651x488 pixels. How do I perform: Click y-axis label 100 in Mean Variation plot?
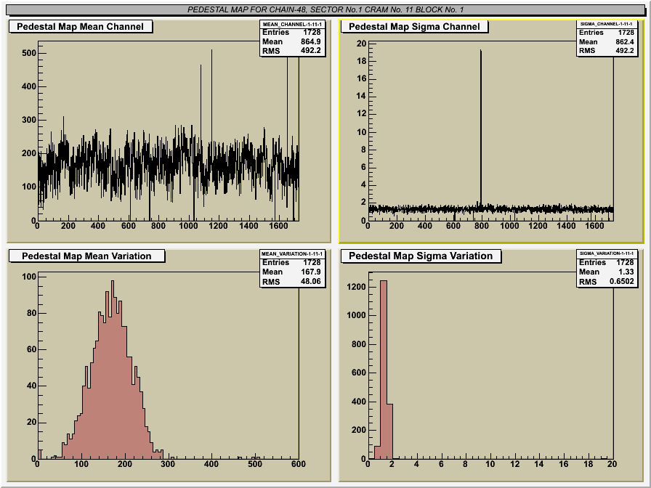pos(28,277)
